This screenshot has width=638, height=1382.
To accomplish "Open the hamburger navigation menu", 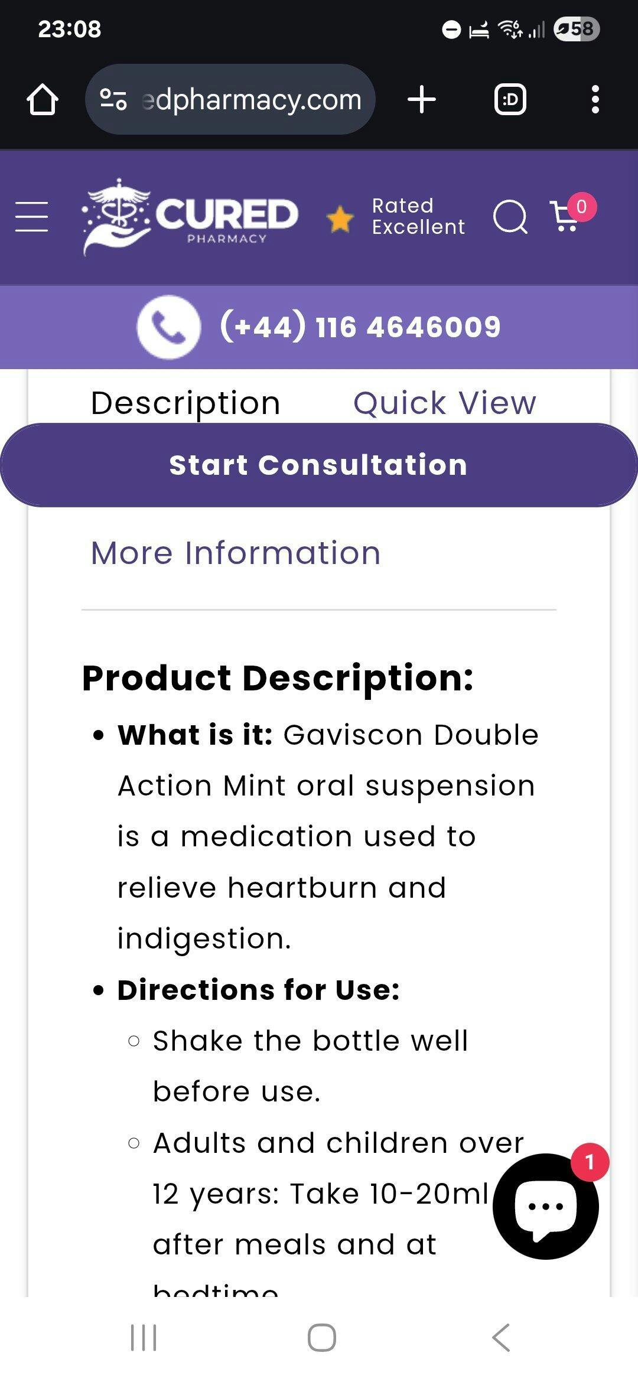I will [31, 216].
